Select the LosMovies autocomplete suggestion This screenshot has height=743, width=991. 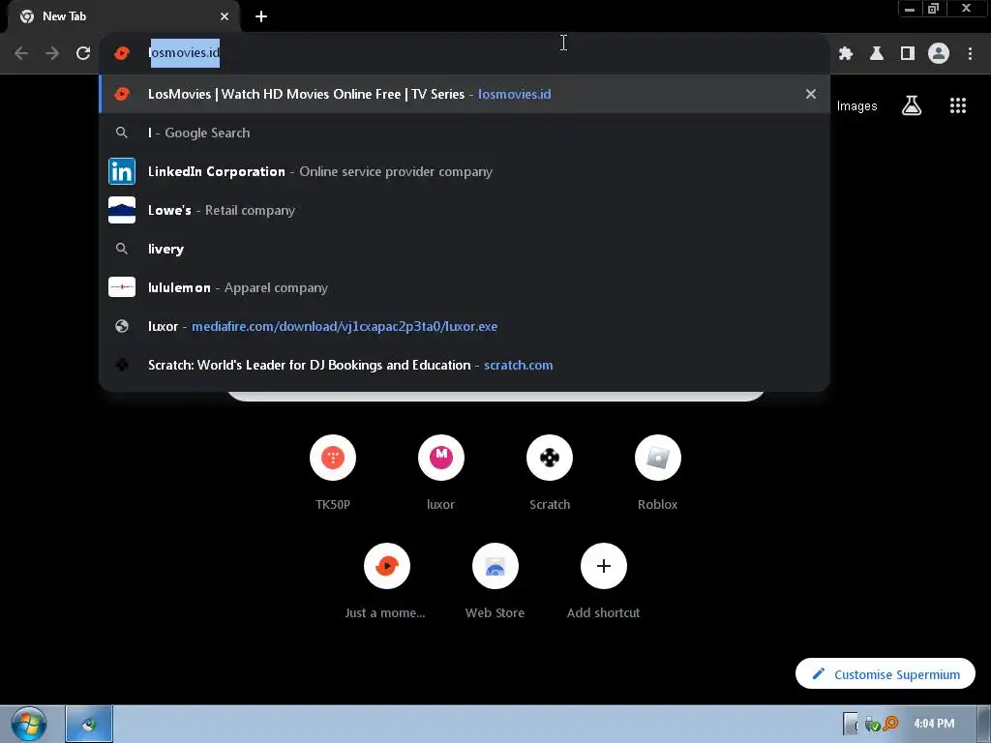(465, 94)
